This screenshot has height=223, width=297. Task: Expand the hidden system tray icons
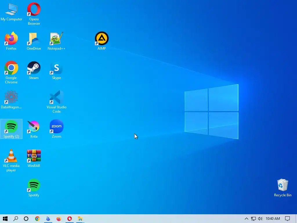pos(247,219)
